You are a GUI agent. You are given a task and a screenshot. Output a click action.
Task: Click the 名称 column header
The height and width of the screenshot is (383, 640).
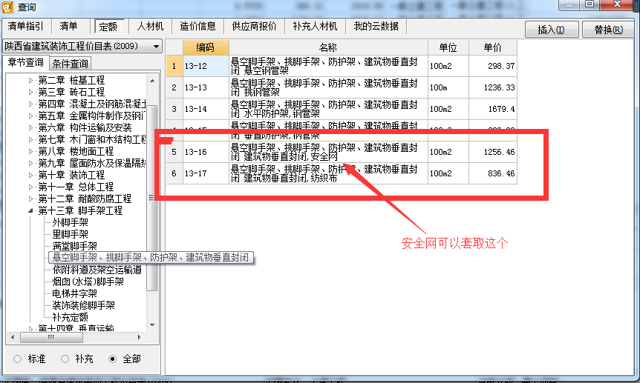coord(328,47)
